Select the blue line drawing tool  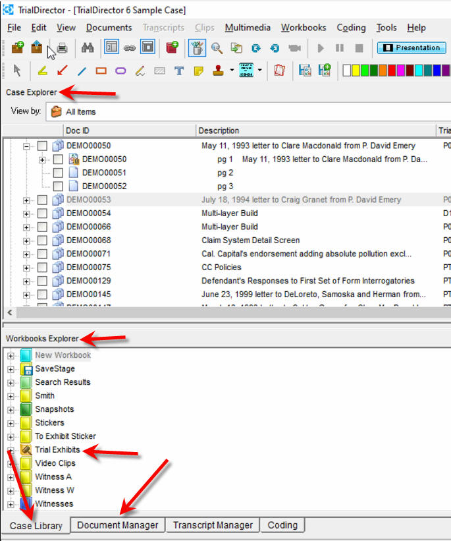(82, 71)
